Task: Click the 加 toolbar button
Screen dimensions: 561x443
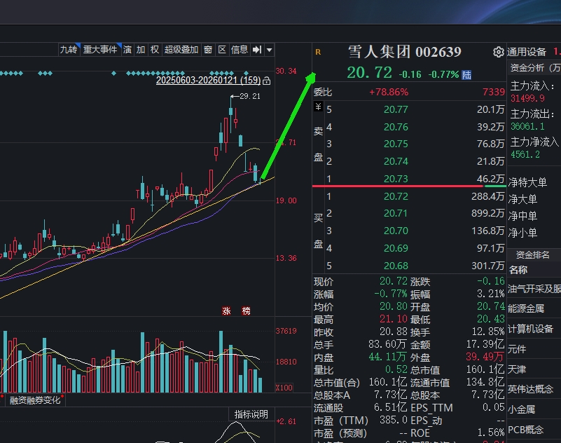Action: click(141, 50)
